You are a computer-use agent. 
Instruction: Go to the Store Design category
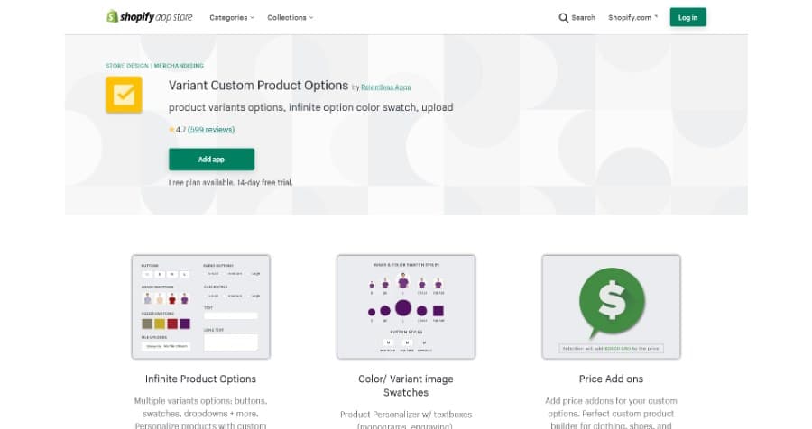tap(128, 66)
